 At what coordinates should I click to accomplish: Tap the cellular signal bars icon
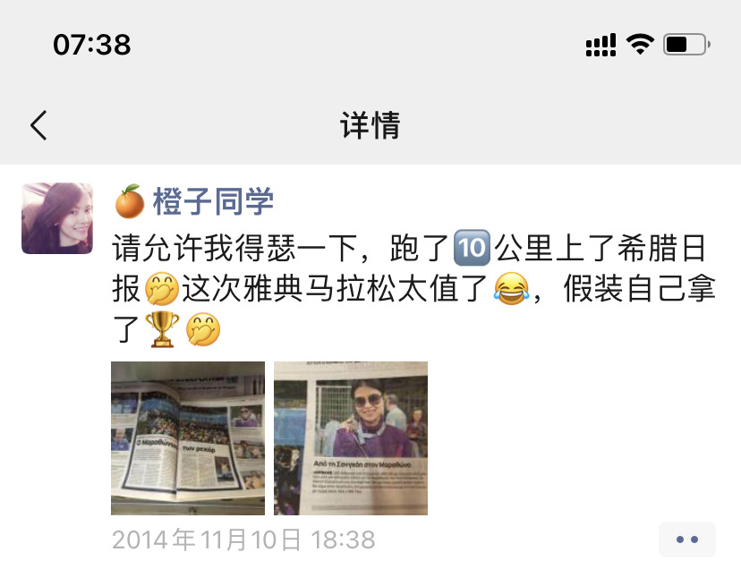click(x=600, y=45)
